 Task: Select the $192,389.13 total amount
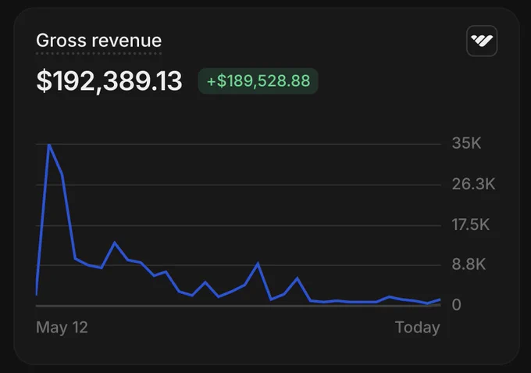click(109, 81)
